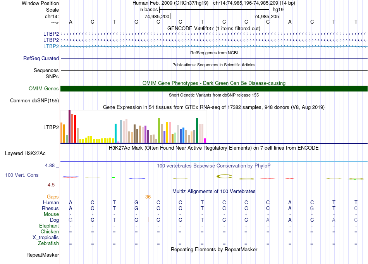Select the OMIM Genes track label
This screenshot has width=368, height=264.
click(x=44, y=88)
